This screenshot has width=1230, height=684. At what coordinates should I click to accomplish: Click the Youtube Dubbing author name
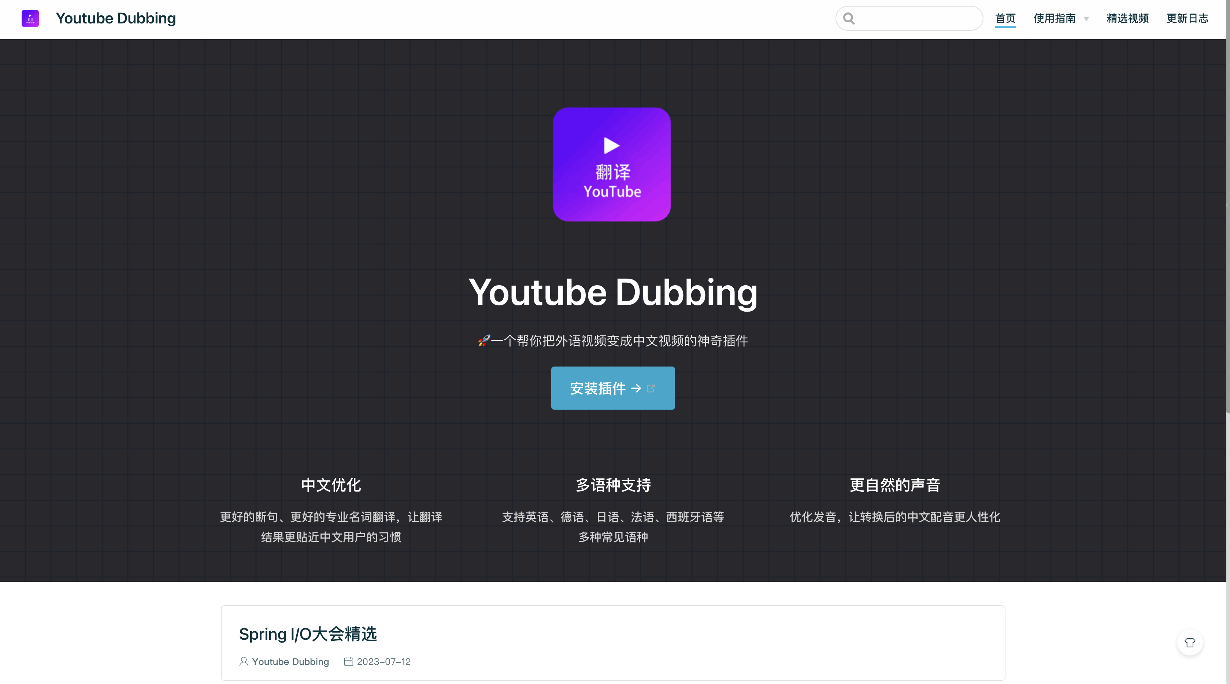pyautogui.click(x=290, y=662)
